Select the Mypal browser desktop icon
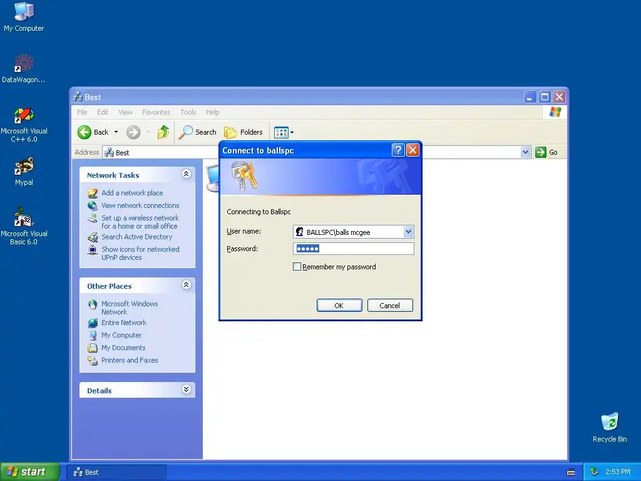The width and height of the screenshot is (641, 481). coord(24,171)
